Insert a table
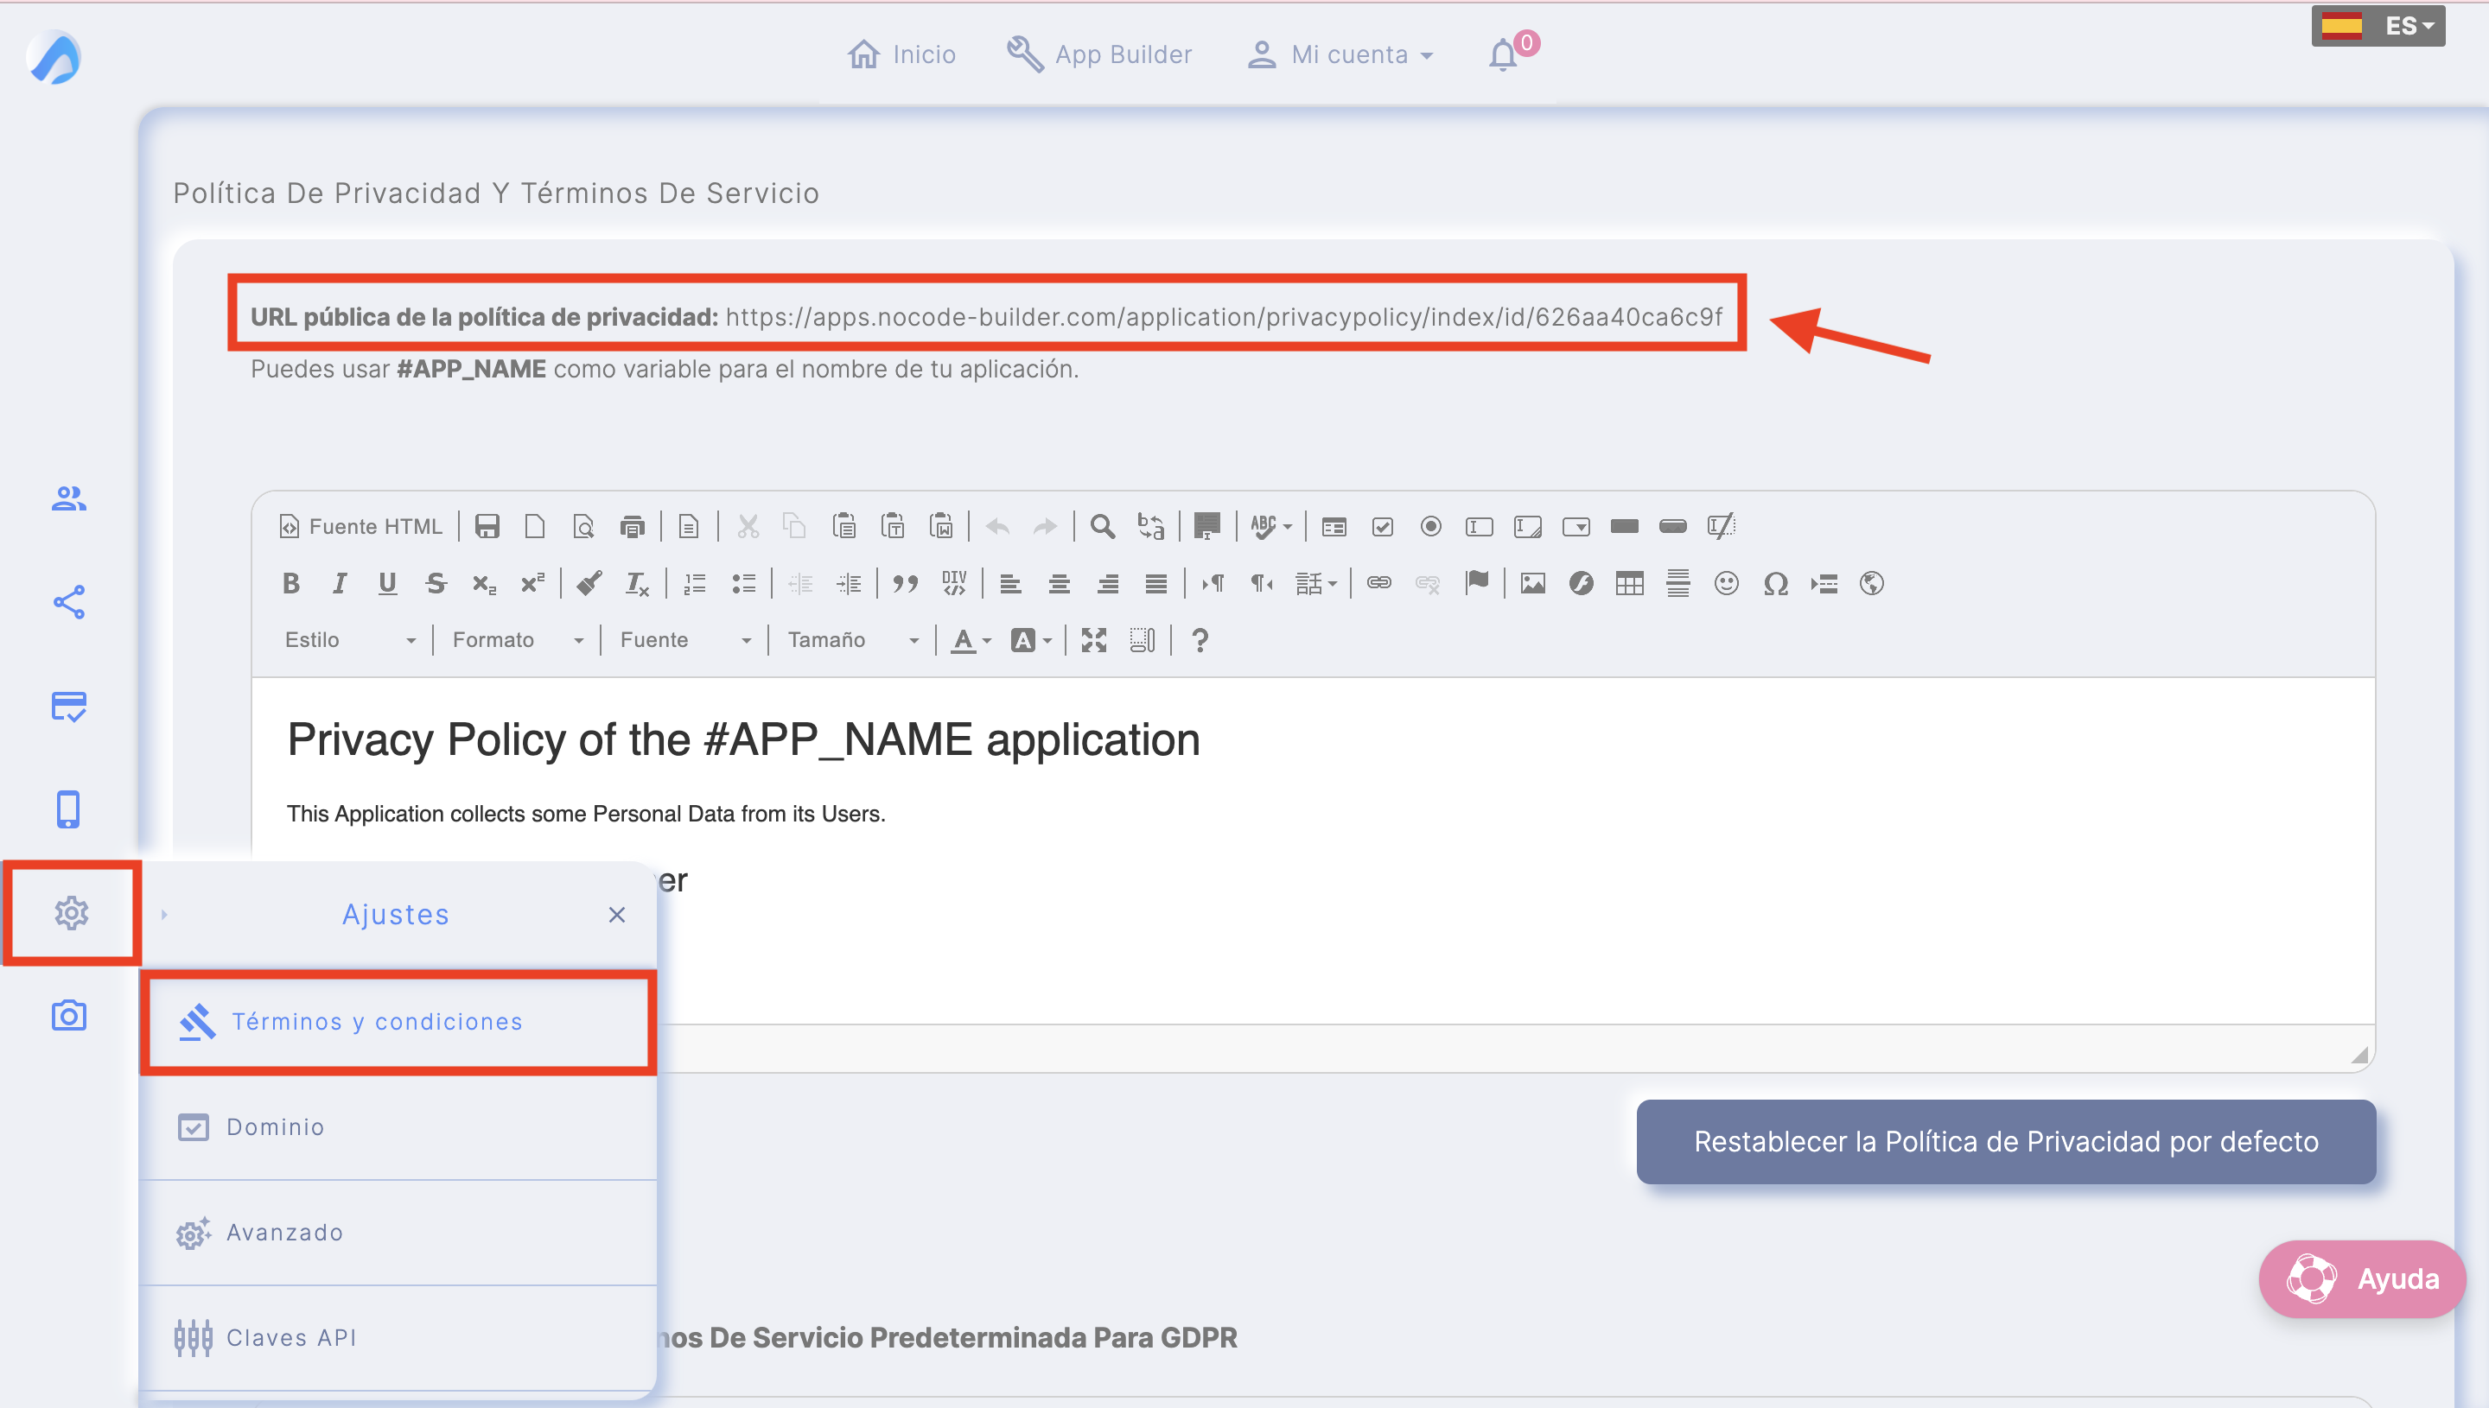Screen dimensions: 2489x1408 click(1629, 583)
